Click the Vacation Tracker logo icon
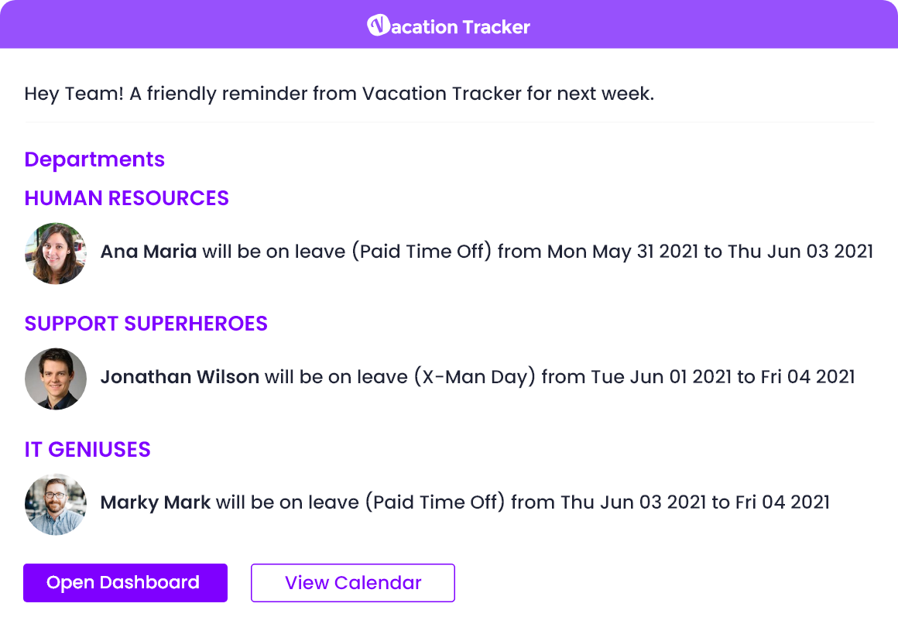 pos(378,26)
